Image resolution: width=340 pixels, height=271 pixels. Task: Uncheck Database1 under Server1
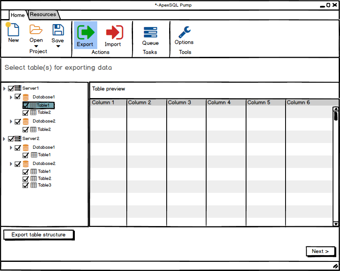coord(18,97)
